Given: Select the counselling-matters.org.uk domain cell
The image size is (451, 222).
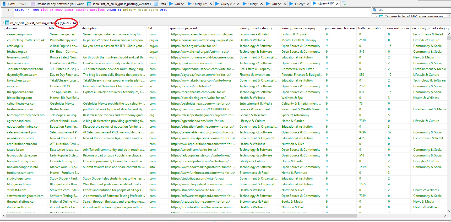Looking at the screenshot, I should click(x=26, y=40).
